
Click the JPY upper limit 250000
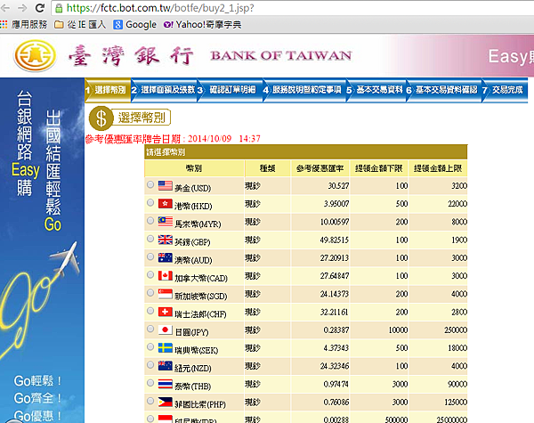coord(456,330)
